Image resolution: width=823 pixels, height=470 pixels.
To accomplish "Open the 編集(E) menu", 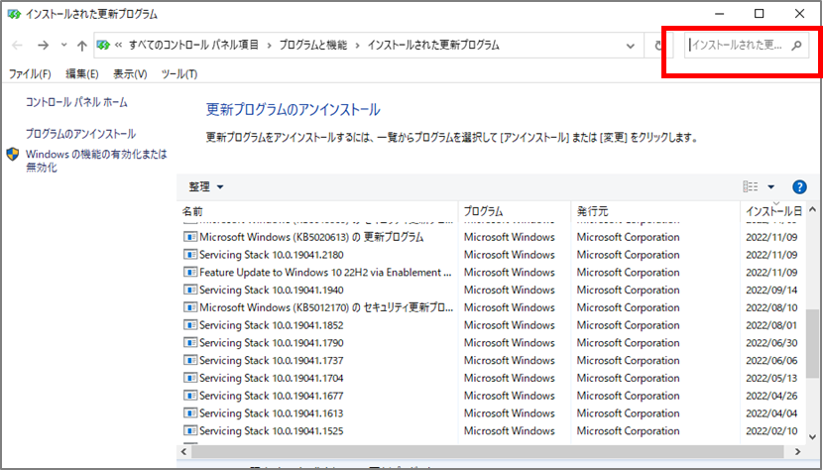I will 82,74.
